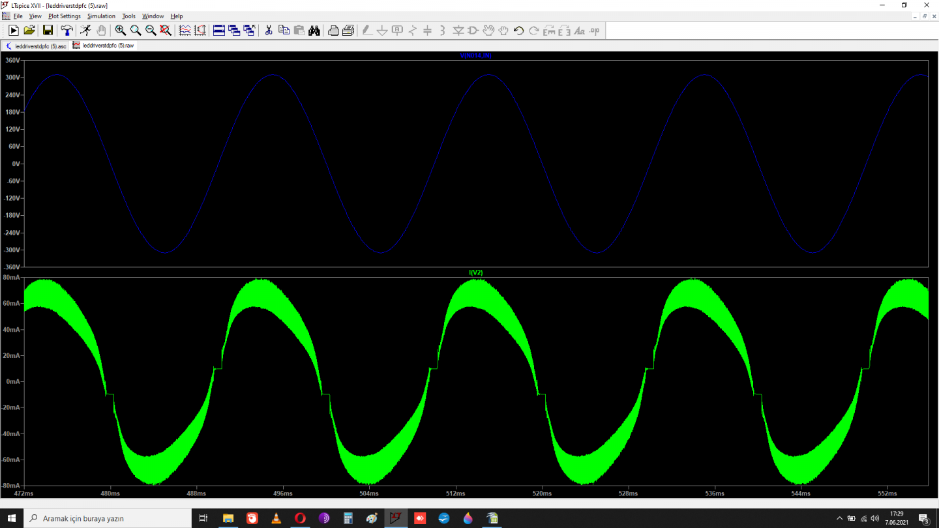Click the green I(V2) trace label
The height and width of the screenshot is (528, 939).
[475, 272]
